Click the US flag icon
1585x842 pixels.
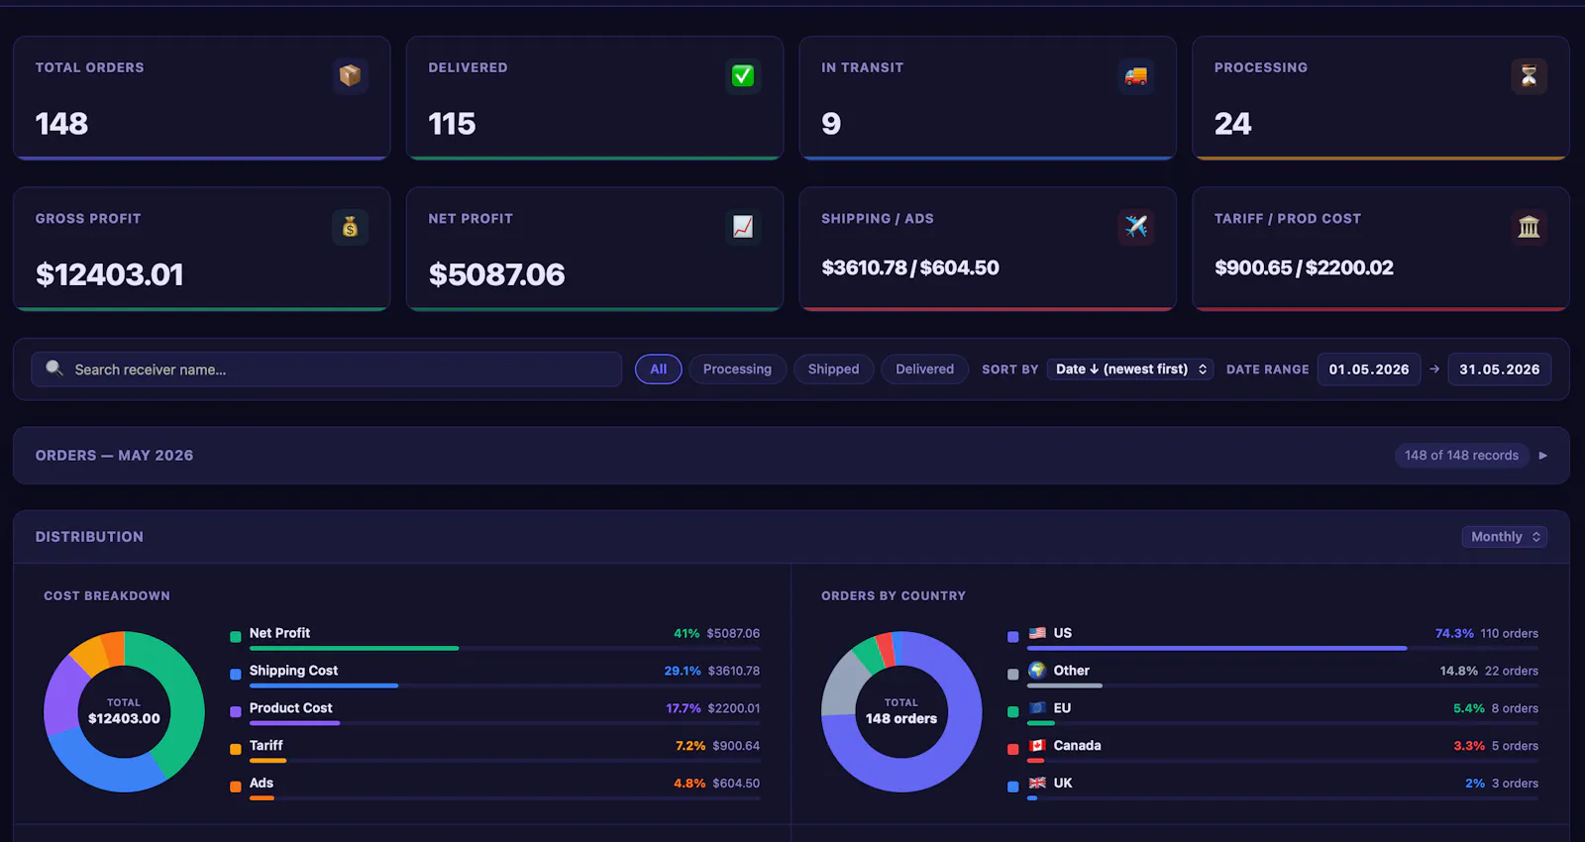pos(1037,633)
